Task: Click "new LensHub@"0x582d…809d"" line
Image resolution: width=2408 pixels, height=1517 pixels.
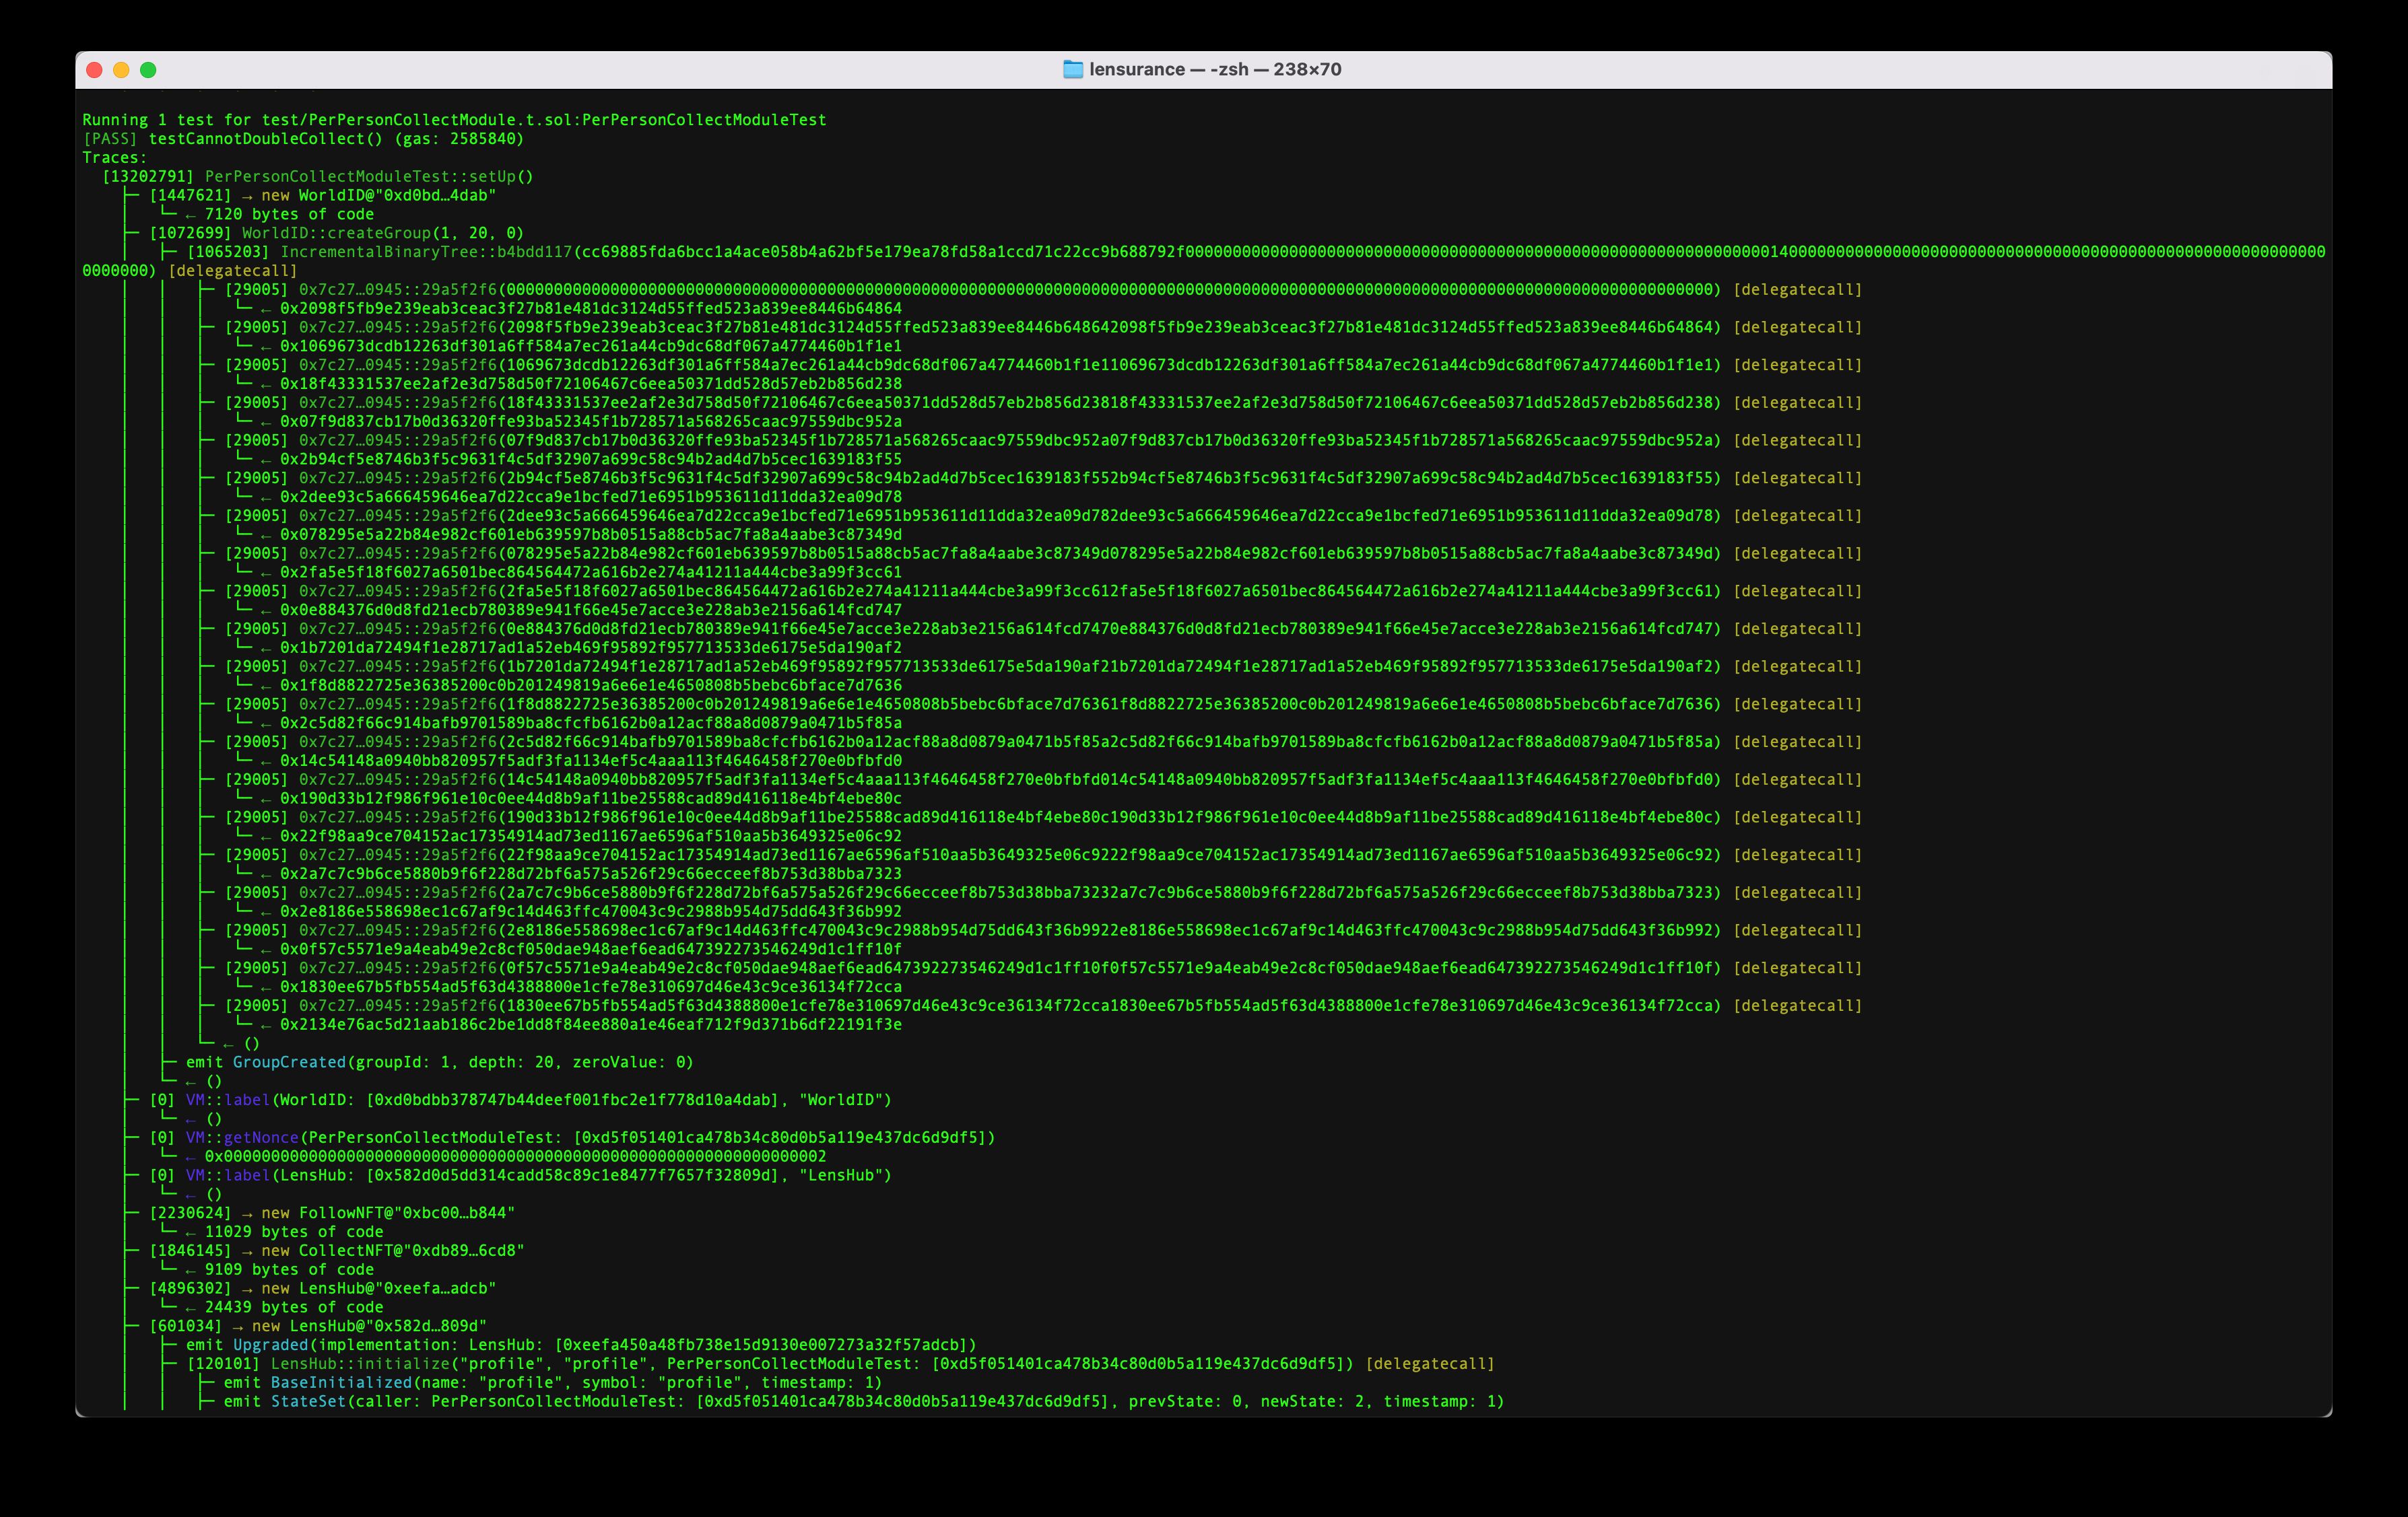Action: click(x=369, y=1326)
